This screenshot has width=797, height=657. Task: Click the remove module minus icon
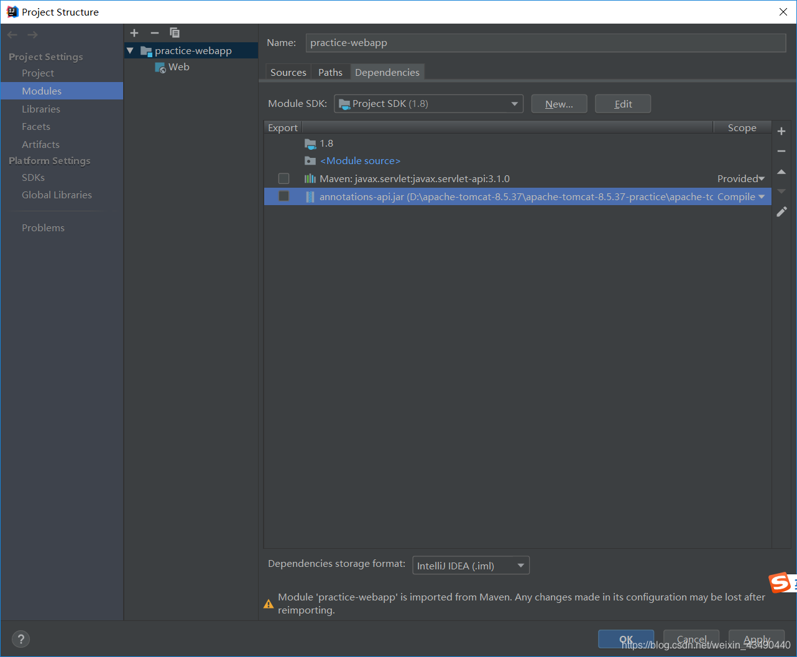(155, 33)
